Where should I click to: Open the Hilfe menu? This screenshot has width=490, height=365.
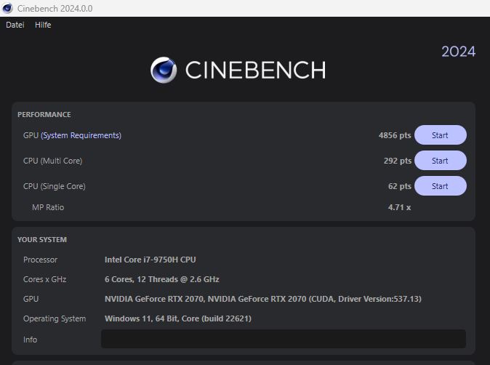click(43, 25)
